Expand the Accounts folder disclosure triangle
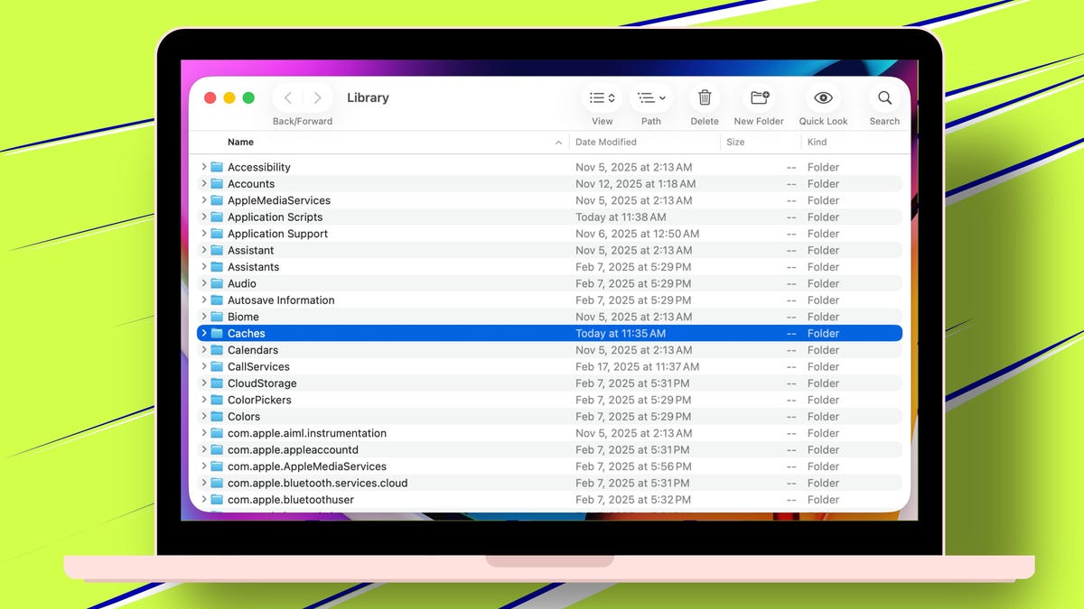Viewport: 1084px width, 609px height. coord(203,183)
